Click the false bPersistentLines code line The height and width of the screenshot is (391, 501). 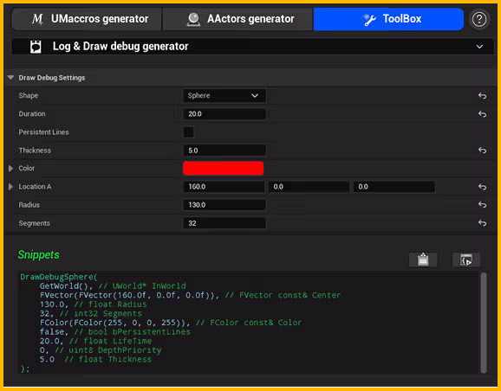click(x=115, y=331)
